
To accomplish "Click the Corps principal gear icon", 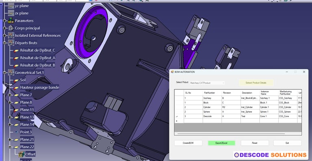I will tap(11, 28).
